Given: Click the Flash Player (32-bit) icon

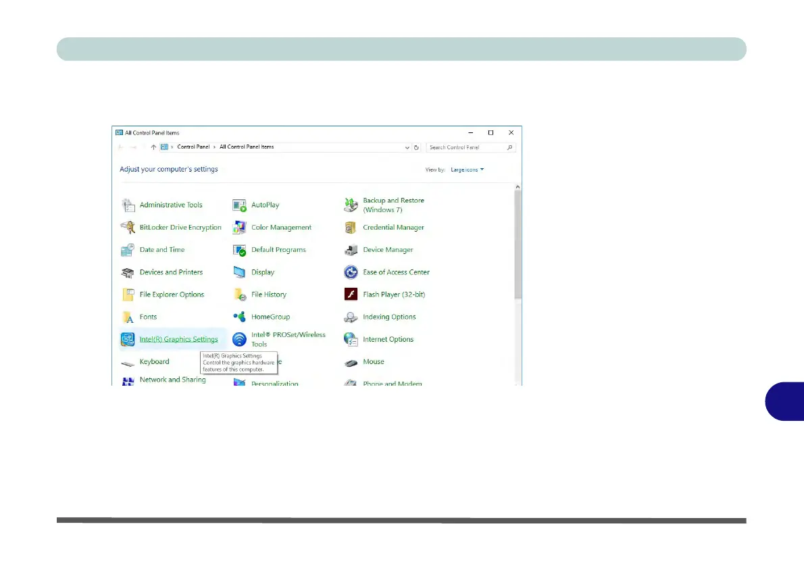Looking at the screenshot, I should 351,294.
